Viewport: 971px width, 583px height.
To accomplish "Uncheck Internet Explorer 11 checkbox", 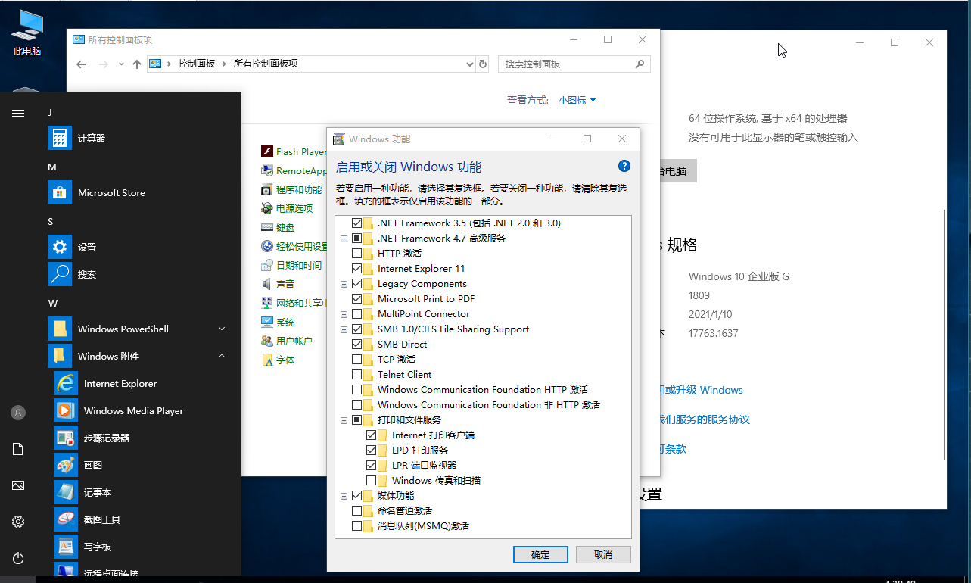I will [x=357, y=269].
